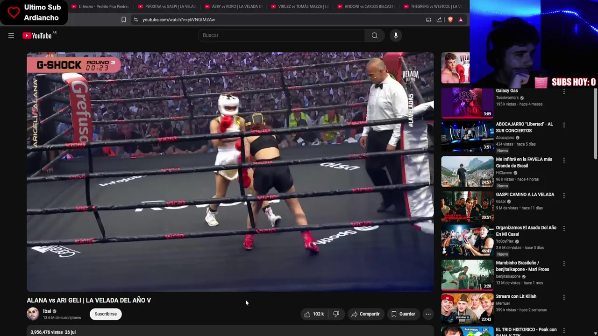Click the ALANA vs ARI GELI video title
The width and height of the screenshot is (598, 336).
89,301
